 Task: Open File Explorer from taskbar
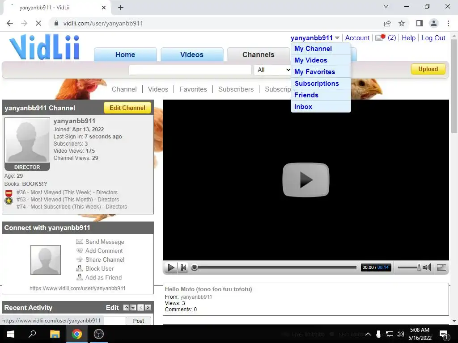pyautogui.click(x=55, y=334)
